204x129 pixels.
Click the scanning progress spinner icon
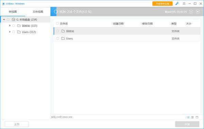(x=56, y=11)
